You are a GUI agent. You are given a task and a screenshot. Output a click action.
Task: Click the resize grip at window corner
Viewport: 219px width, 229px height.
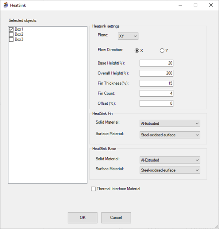[217, 227]
